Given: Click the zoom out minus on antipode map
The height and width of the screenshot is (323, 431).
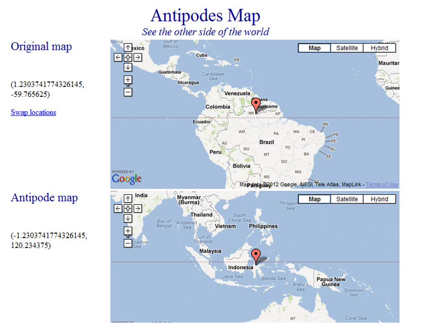Looking at the screenshot, I should [x=128, y=243].
